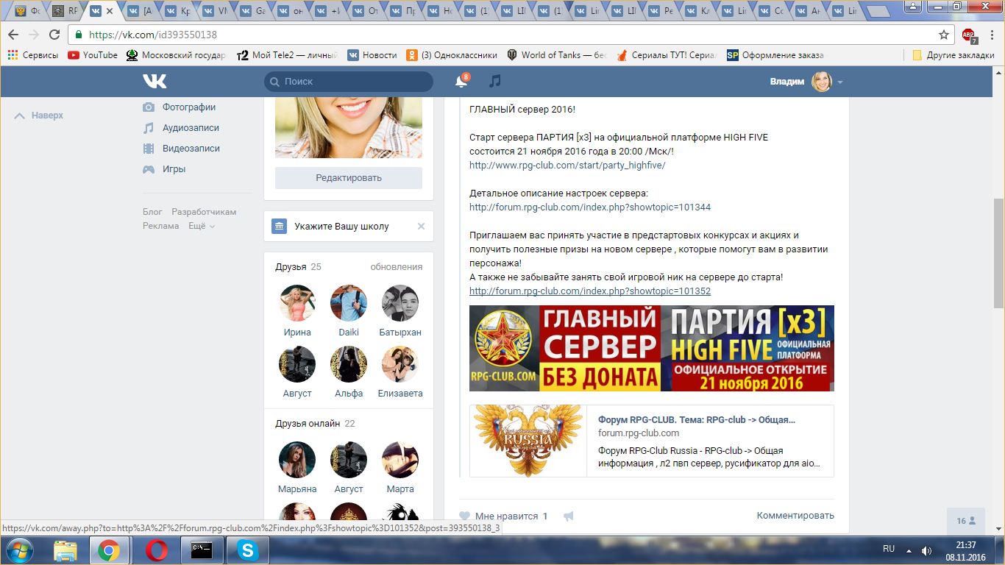Click the camera icon next to Фотографии

coord(149,107)
